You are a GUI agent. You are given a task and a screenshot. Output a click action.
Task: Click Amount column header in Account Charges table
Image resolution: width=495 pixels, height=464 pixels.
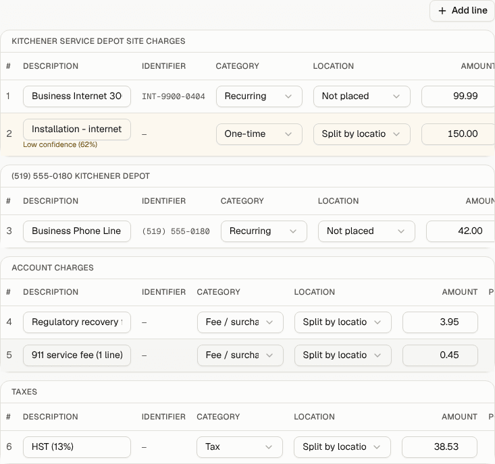pos(460,292)
